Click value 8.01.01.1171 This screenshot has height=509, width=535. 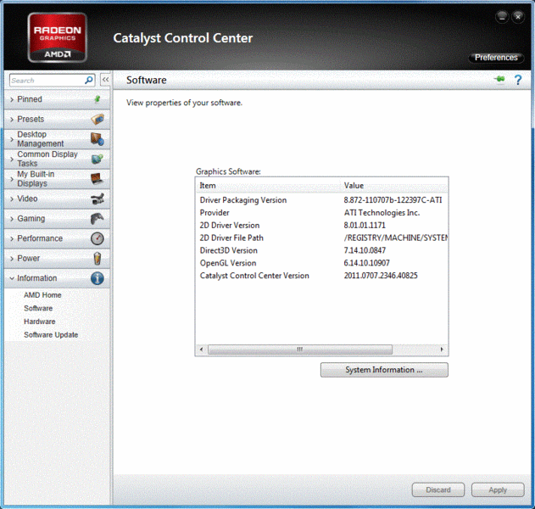pyautogui.click(x=365, y=226)
